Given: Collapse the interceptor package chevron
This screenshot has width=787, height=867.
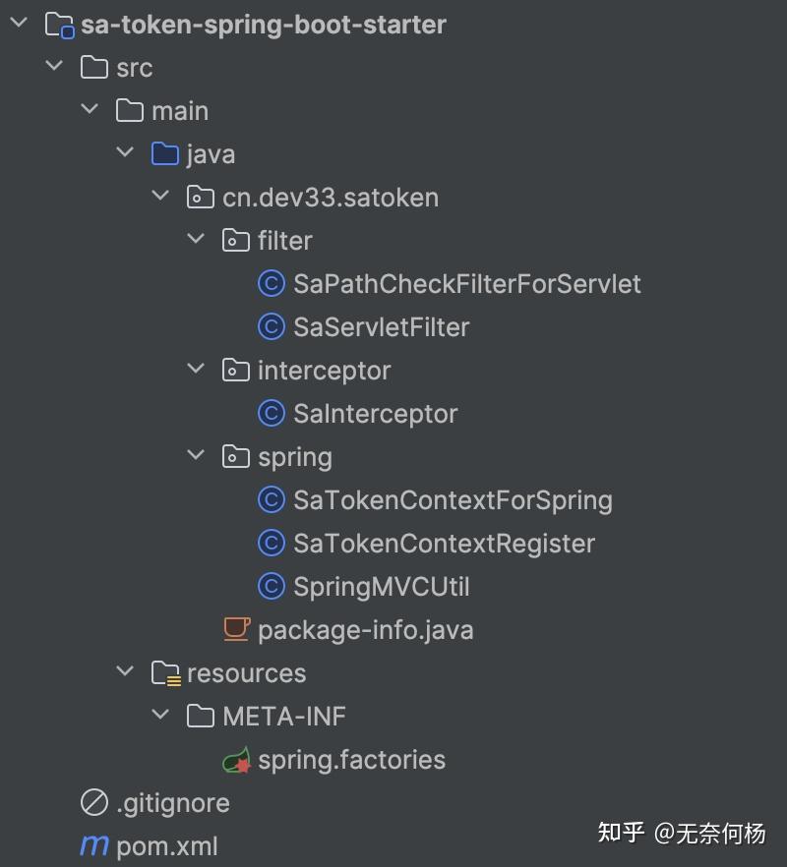Looking at the screenshot, I should pyautogui.click(x=196, y=370).
